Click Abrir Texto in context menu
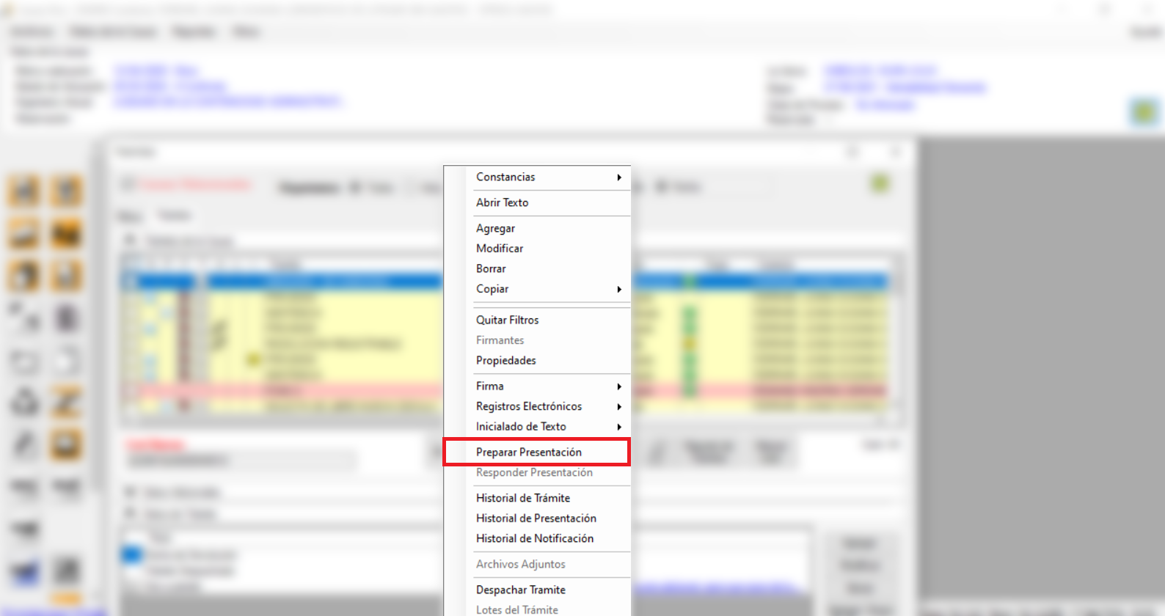This screenshot has height=616, width=1165. 502,202
